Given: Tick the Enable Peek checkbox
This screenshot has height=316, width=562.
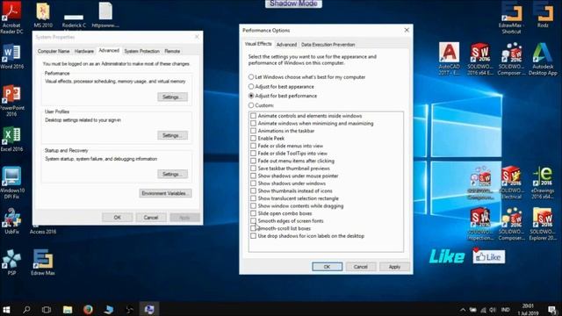Looking at the screenshot, I should (x=253, y=139).
